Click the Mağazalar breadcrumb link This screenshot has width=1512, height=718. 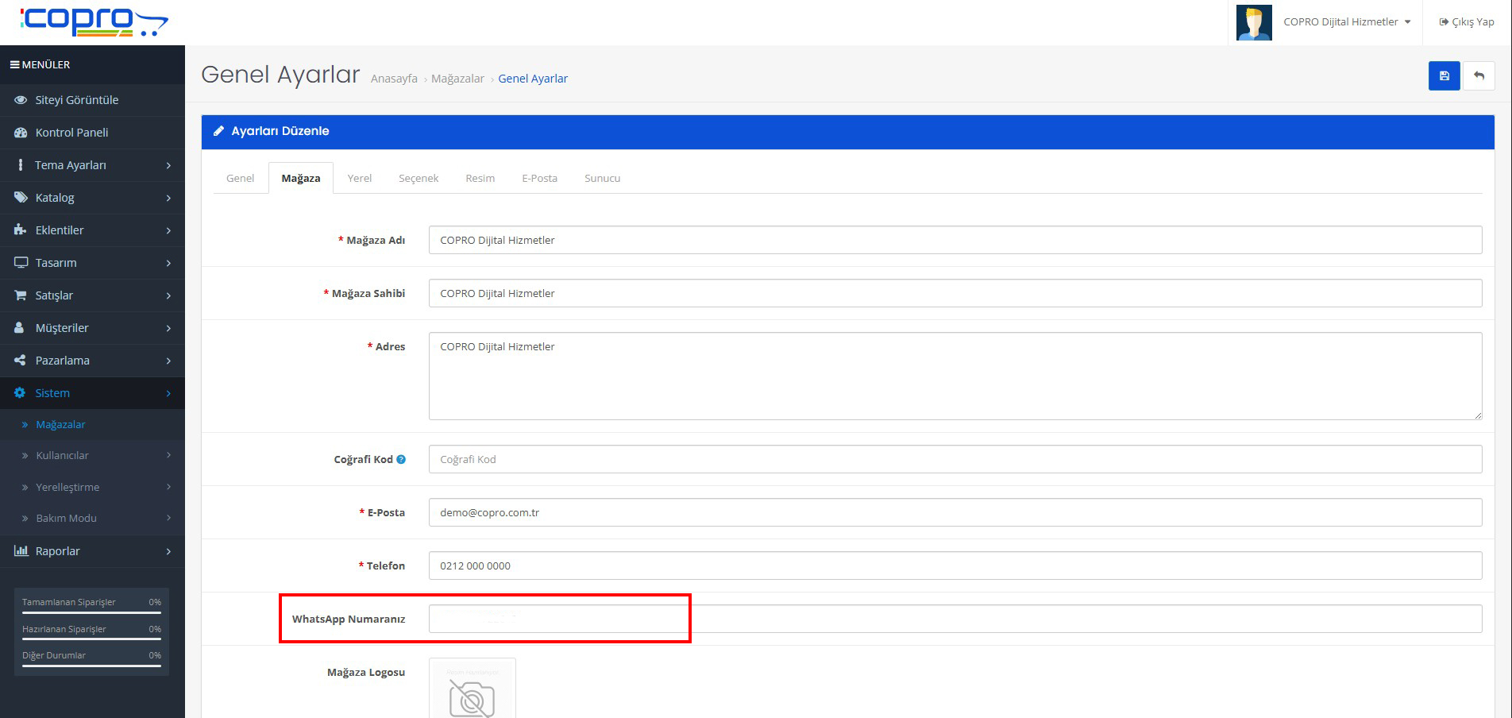[457, 79]
